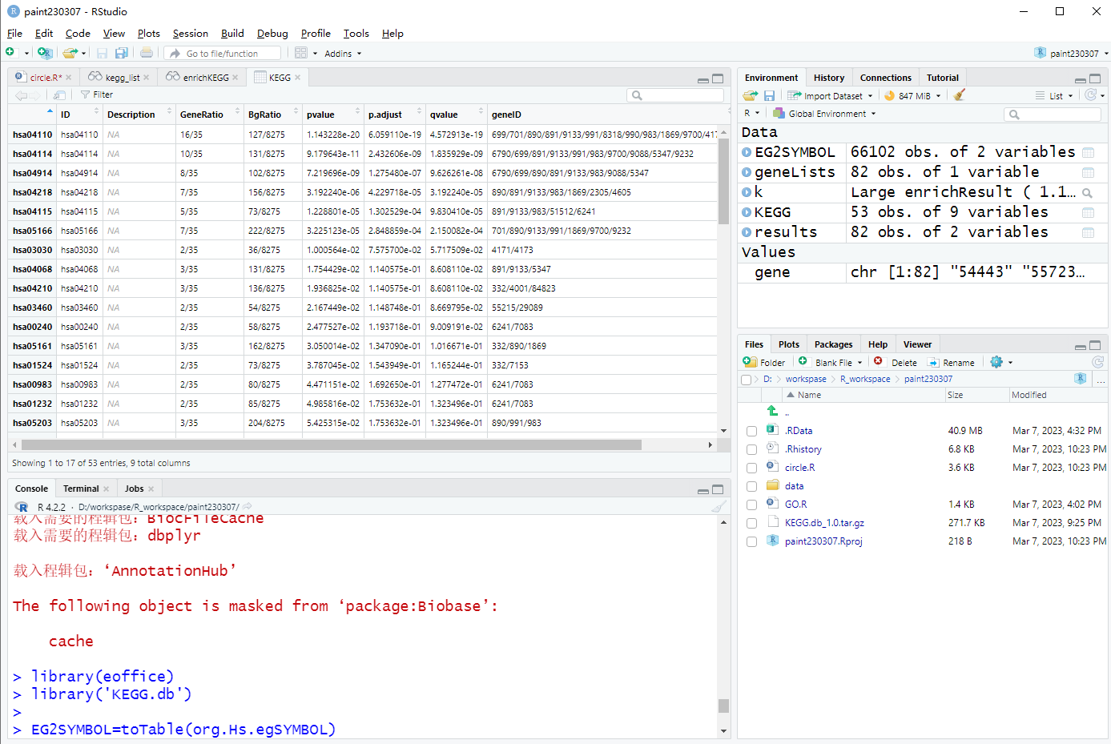The image size is (1111, 744).
Task: Open the Addins dropdown menu
Action: tap(343, 54)
